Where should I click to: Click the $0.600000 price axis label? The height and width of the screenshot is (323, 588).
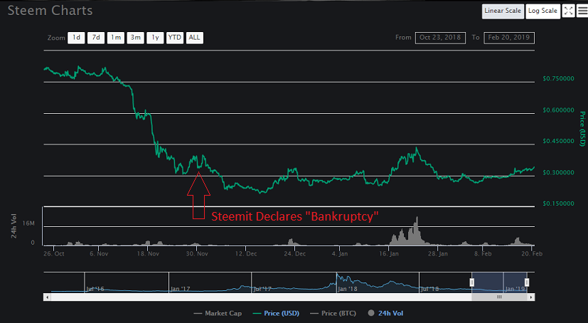pyautogui.click(x=558, y=110)
